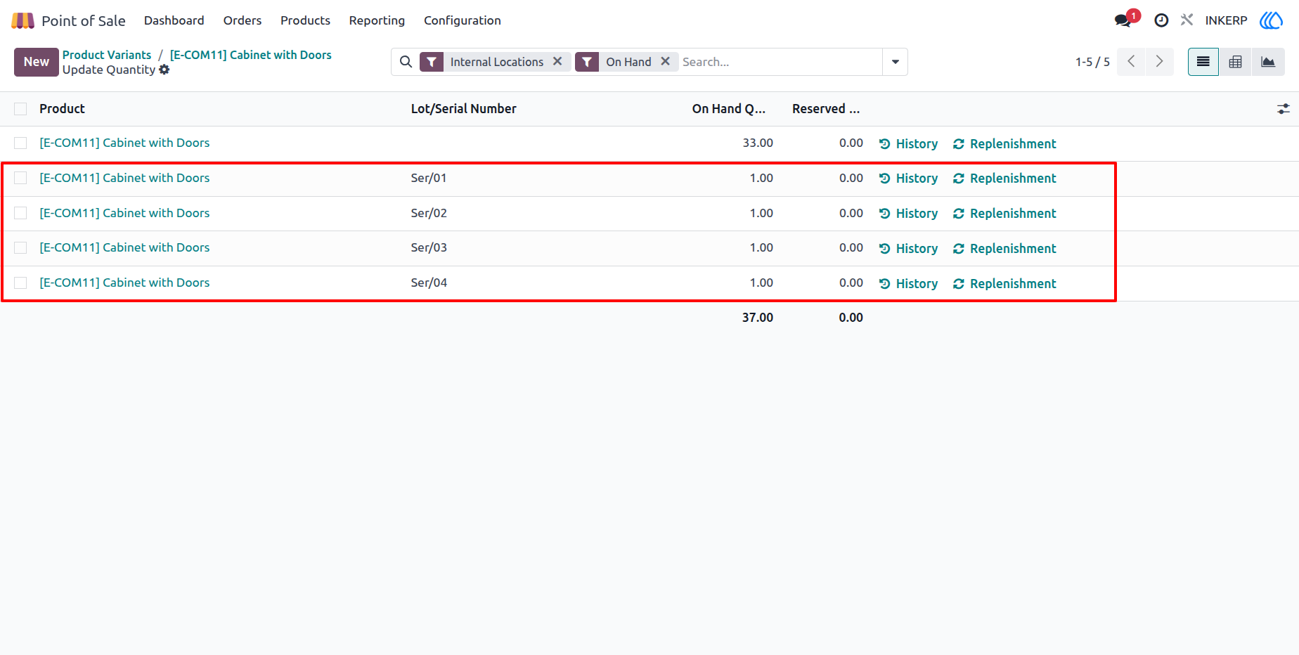
Task: Click the New button
Action: coord(37,62)
